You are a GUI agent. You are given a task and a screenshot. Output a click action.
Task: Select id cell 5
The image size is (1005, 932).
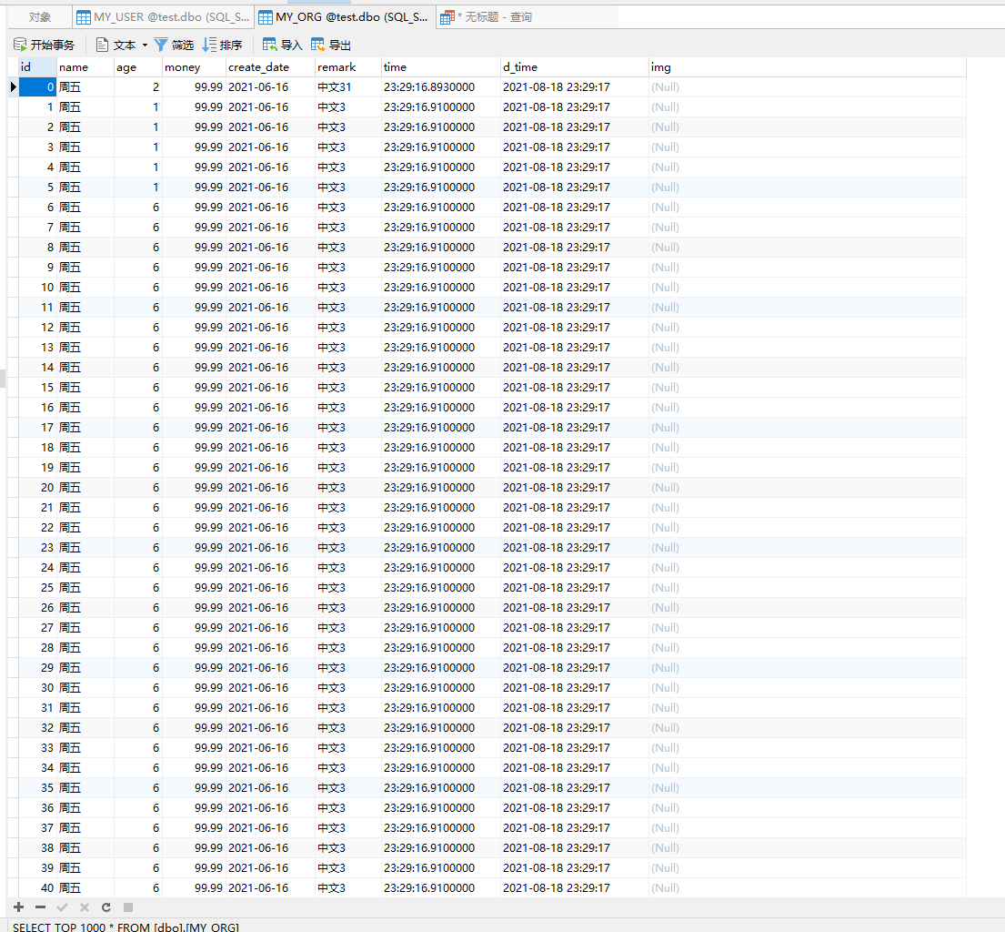click(37, 187)
